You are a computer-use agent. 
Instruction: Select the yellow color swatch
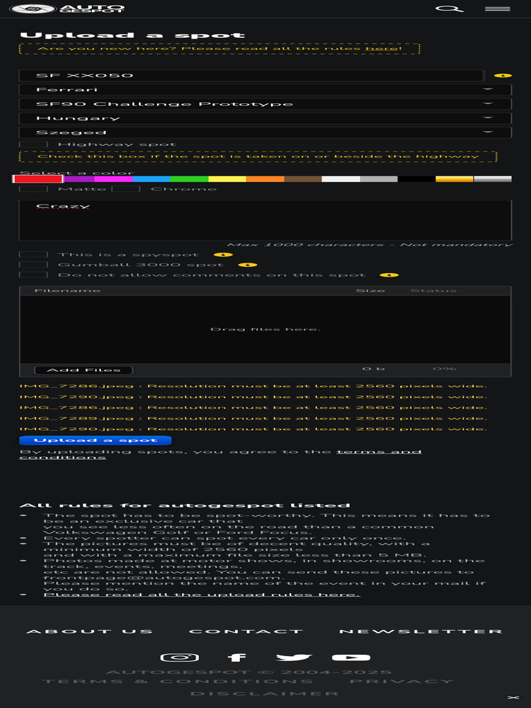[x=227, y=179]
